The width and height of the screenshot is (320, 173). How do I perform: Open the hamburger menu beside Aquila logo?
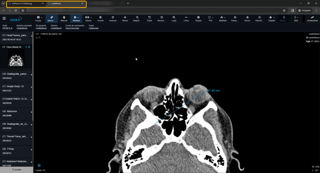[4, 19]
